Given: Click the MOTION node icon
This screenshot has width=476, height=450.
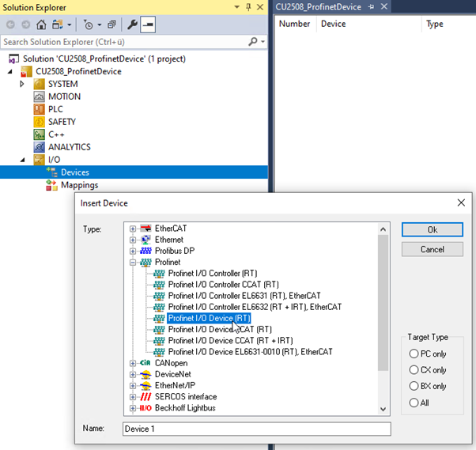Looking at the screenshot, I should (x=40, y=96).
